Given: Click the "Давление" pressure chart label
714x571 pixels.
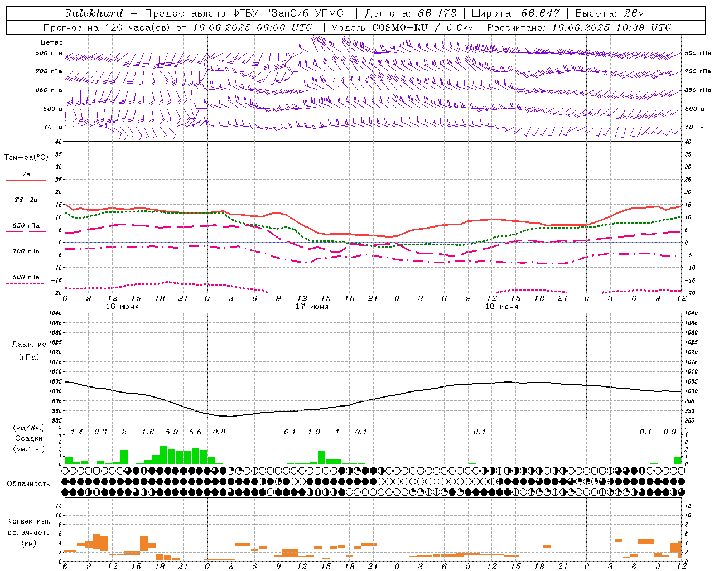Looking at the screenshot, I should point(29,345).
